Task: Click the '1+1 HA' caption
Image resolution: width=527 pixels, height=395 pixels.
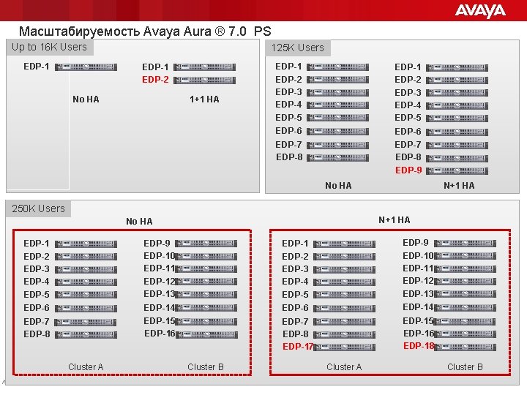Action: pos(204,99)
